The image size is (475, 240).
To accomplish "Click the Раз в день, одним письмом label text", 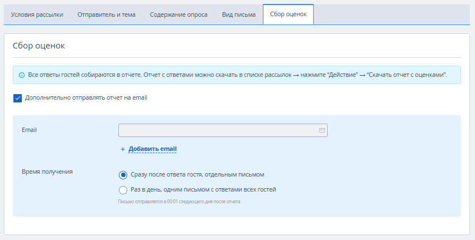I will click(203, 190).
